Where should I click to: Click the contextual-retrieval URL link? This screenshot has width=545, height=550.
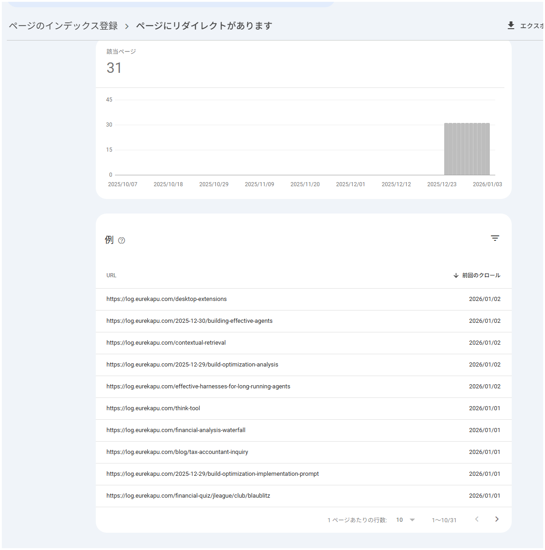pyautogui.click(x=166, y=343)
